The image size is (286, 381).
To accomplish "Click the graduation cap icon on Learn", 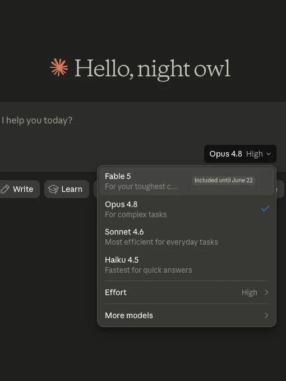I will coord(53,189).
